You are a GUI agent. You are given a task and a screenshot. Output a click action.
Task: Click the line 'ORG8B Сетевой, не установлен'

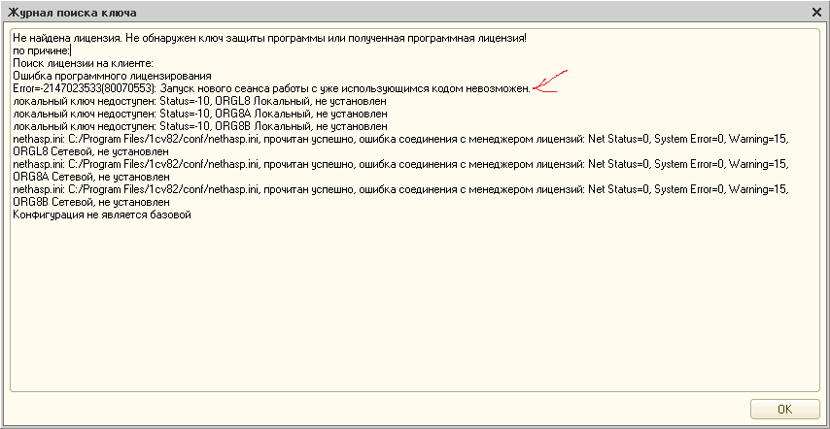[x=91, y=202]
